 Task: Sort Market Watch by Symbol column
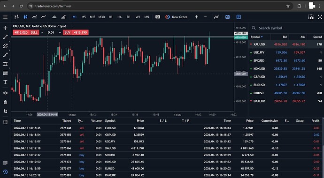pos(257,37)
